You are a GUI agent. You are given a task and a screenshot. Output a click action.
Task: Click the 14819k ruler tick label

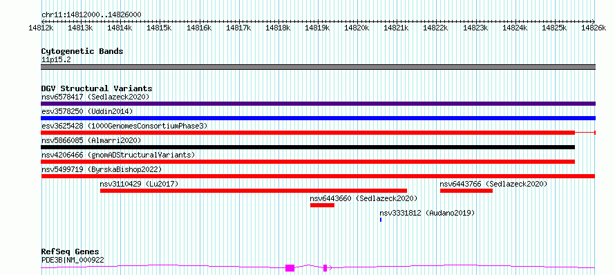[318, 28]
